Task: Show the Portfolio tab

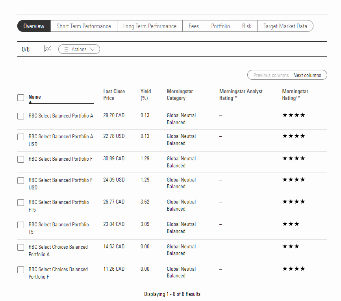Action: (x=221, y=26)
